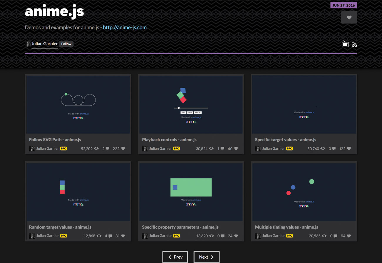Click the heart icon on Specific target values

point(349,149)
